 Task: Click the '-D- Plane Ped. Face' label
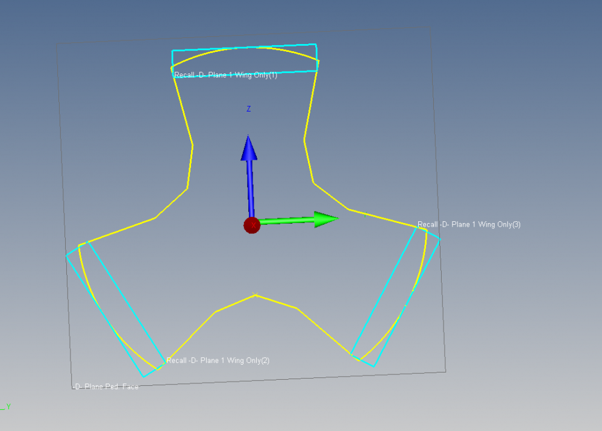click(105, 386)
